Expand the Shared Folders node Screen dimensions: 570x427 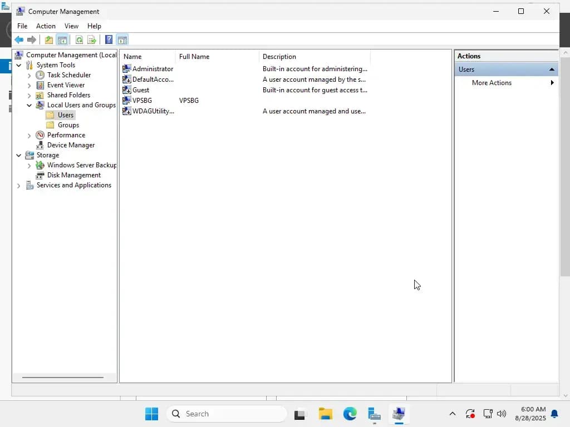[29, 96]
